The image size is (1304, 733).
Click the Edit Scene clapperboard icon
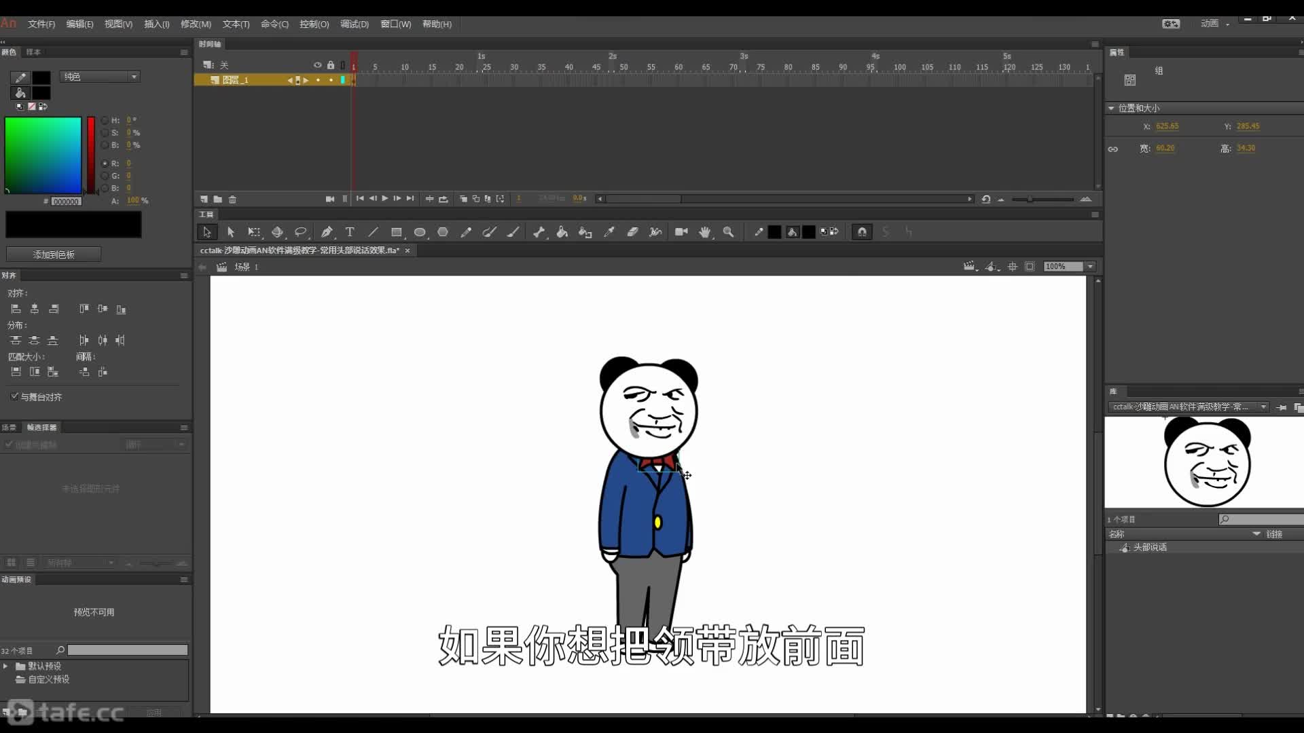click(970, 267)
